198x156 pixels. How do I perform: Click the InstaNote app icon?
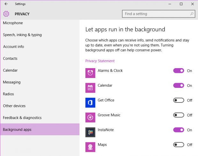pyautogui.click(x=90, y=132)
